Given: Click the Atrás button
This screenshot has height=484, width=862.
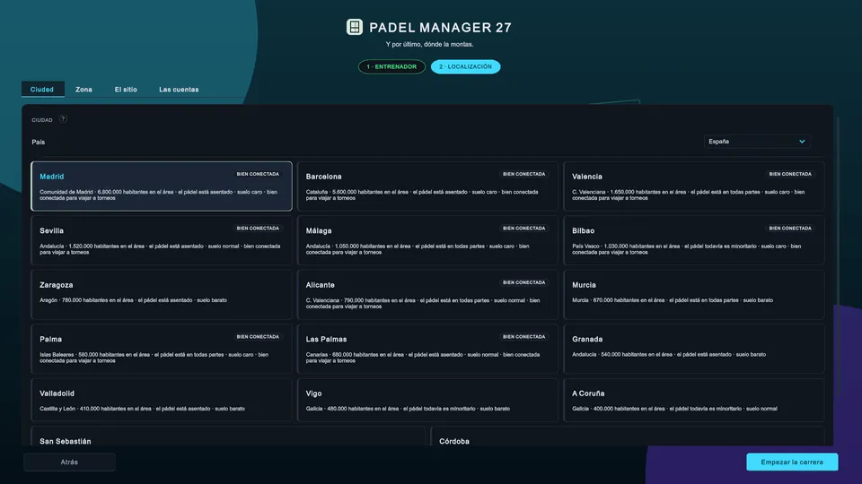Looking at the screenshot, I should (x=69, y=462).
